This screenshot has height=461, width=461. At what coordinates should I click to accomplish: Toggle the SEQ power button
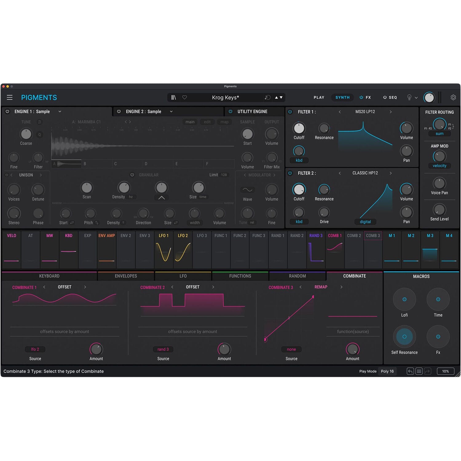point(385,97)
